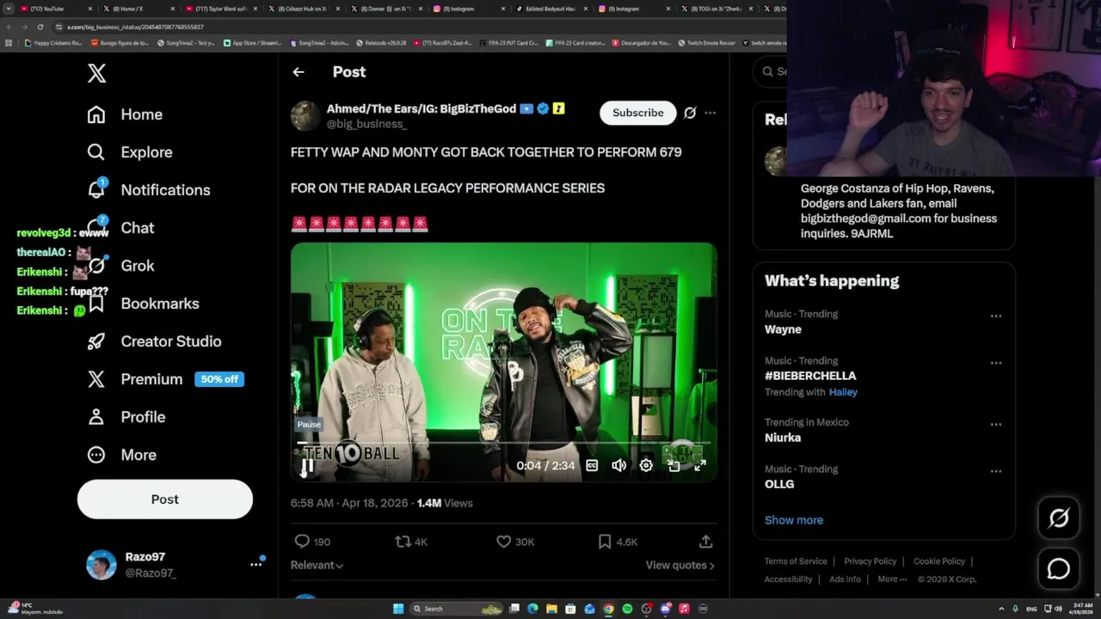Click the 1.4M Views count

tap(445, 503)
